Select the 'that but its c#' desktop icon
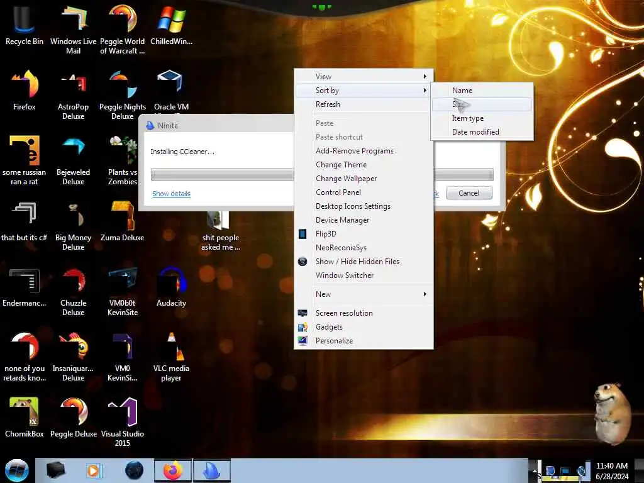Screen dimensions: 644x483 [25, 222]
